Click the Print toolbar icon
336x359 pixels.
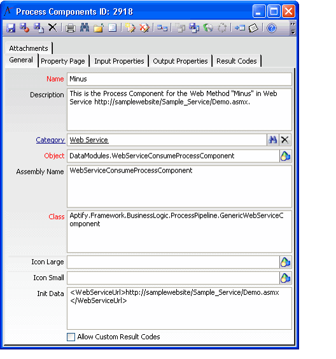click(x=71, y=28)
